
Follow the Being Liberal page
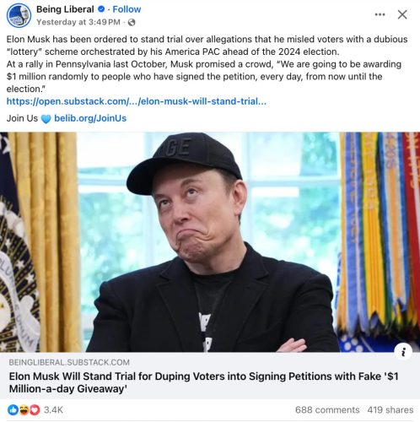127,9
